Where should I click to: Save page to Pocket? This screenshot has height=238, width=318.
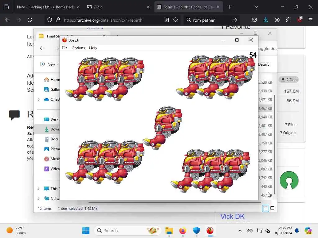pyautogui.click(x=255, y=20)
